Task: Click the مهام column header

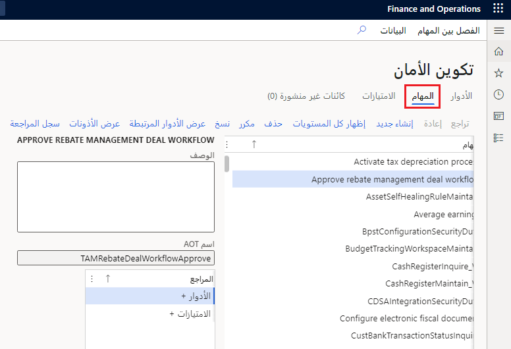Action: 468,145
